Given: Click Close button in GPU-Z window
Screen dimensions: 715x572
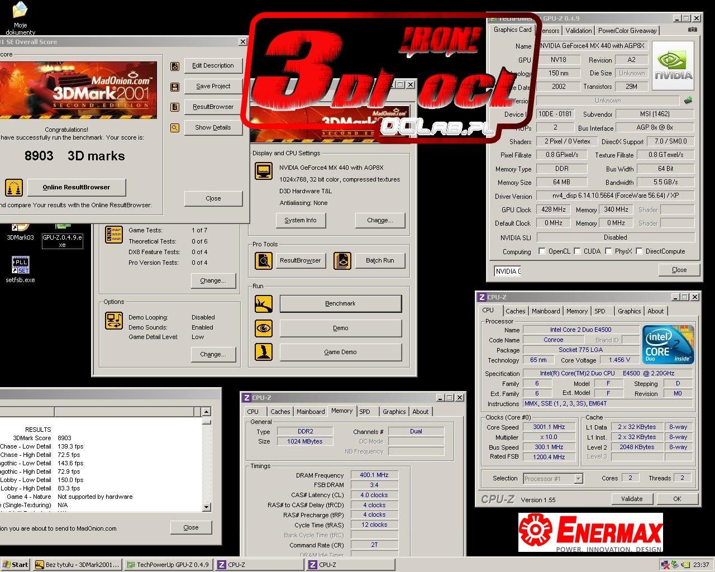Looking at the screenshot, I should [x=679, y=270].
